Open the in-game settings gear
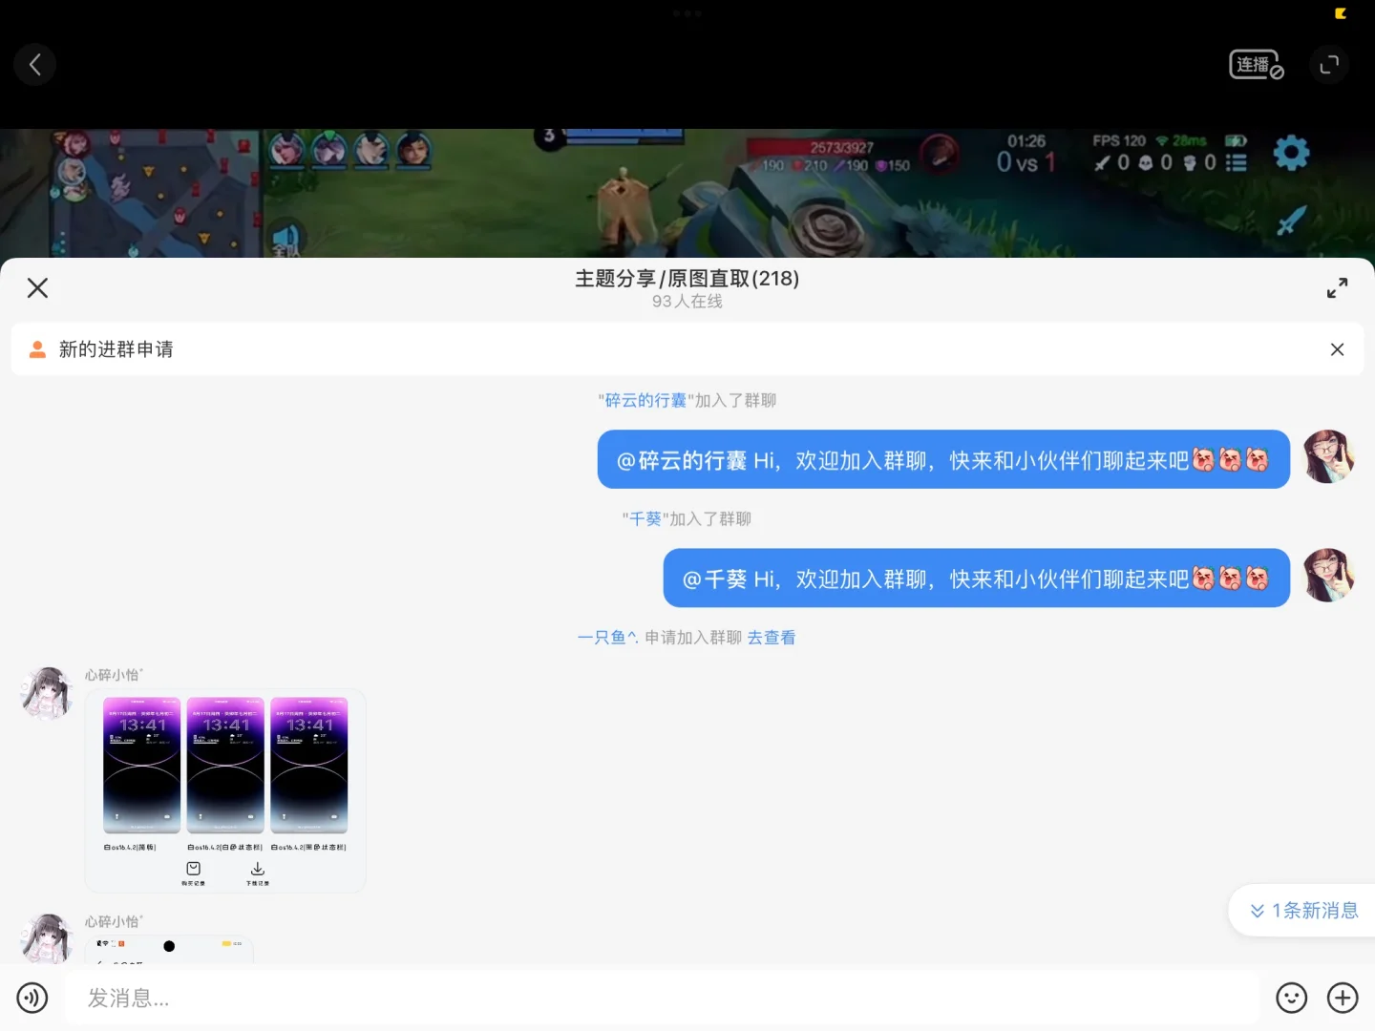The width and height of the screenshot is (1375, 1031). (1291, 153)
